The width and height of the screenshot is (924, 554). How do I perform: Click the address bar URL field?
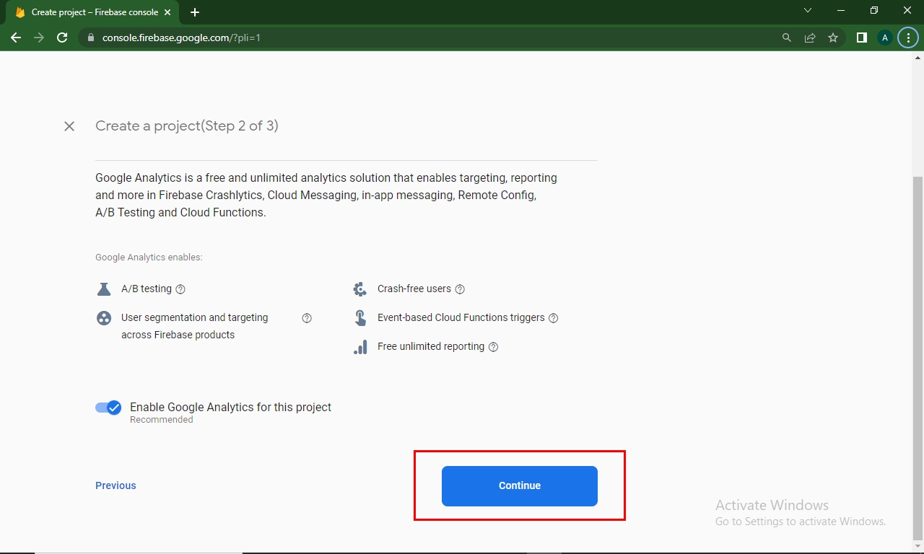point(433,38)
